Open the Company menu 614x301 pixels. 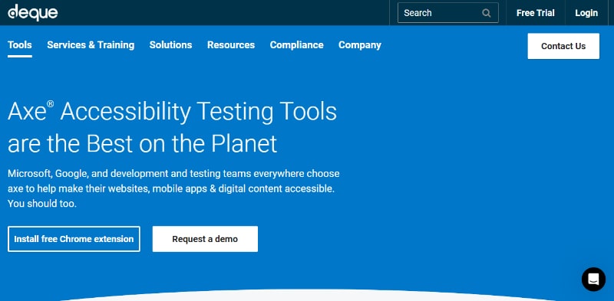(x=359, y=45)
